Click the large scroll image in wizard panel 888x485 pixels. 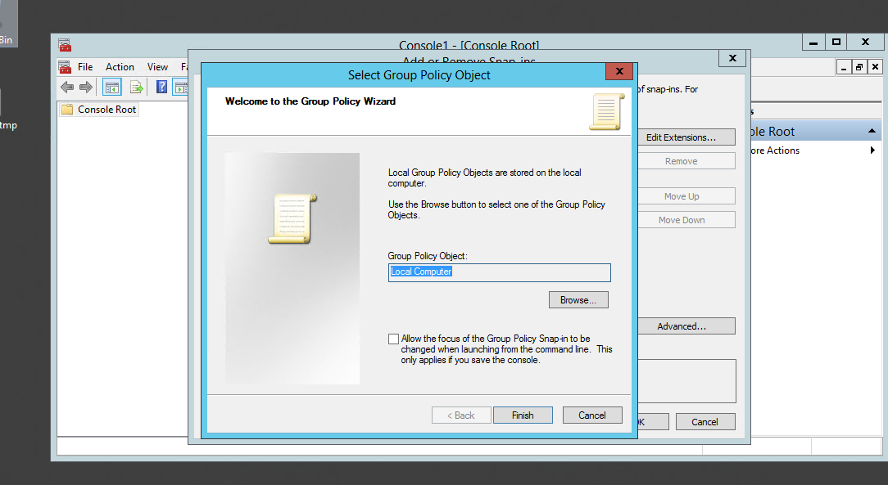click(292, 218)
